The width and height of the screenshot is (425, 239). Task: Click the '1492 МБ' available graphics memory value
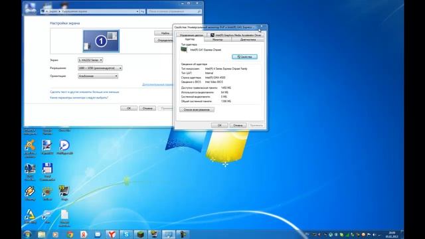coord(226,88)
